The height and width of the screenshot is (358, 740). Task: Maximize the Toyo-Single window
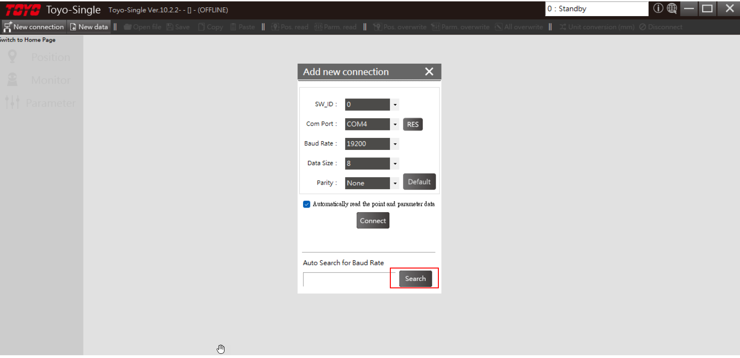coord(707,8)
